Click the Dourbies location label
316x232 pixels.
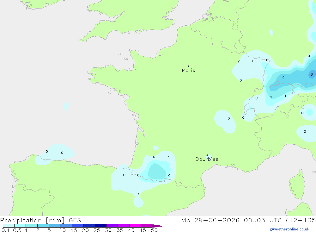pyautogui.click(x=207, y=159)
